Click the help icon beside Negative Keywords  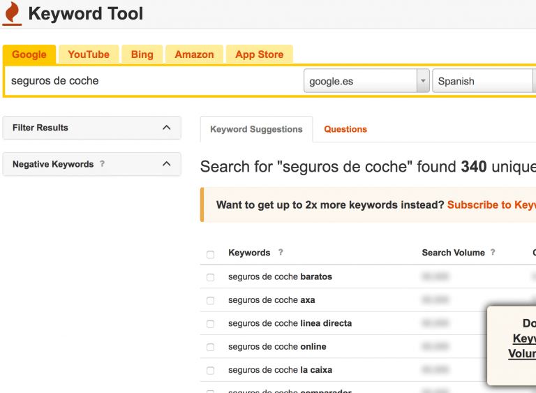(103, 164)
